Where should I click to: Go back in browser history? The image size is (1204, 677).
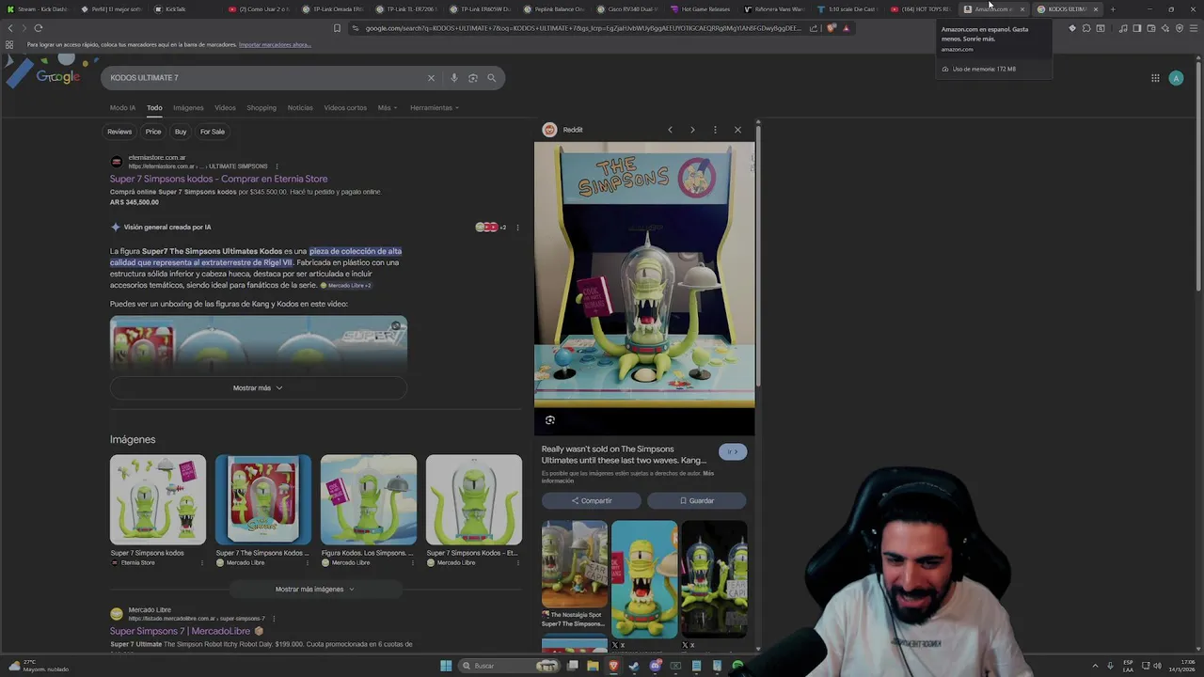coord(10,28)
